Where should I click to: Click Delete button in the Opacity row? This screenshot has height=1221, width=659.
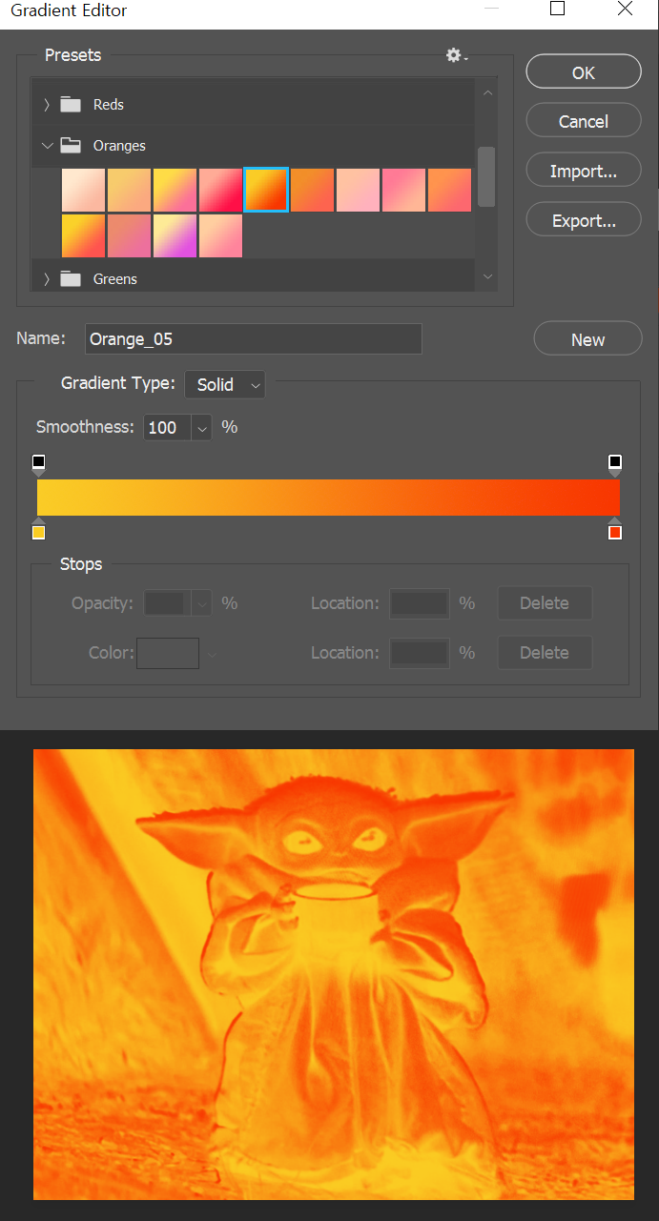pos(545,603)
